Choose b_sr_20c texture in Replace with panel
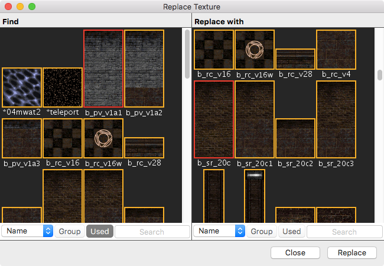 (214, 119)
